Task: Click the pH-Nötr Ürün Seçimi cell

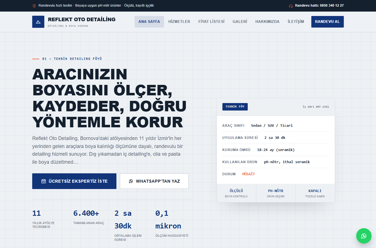Action: pos(276,193)
